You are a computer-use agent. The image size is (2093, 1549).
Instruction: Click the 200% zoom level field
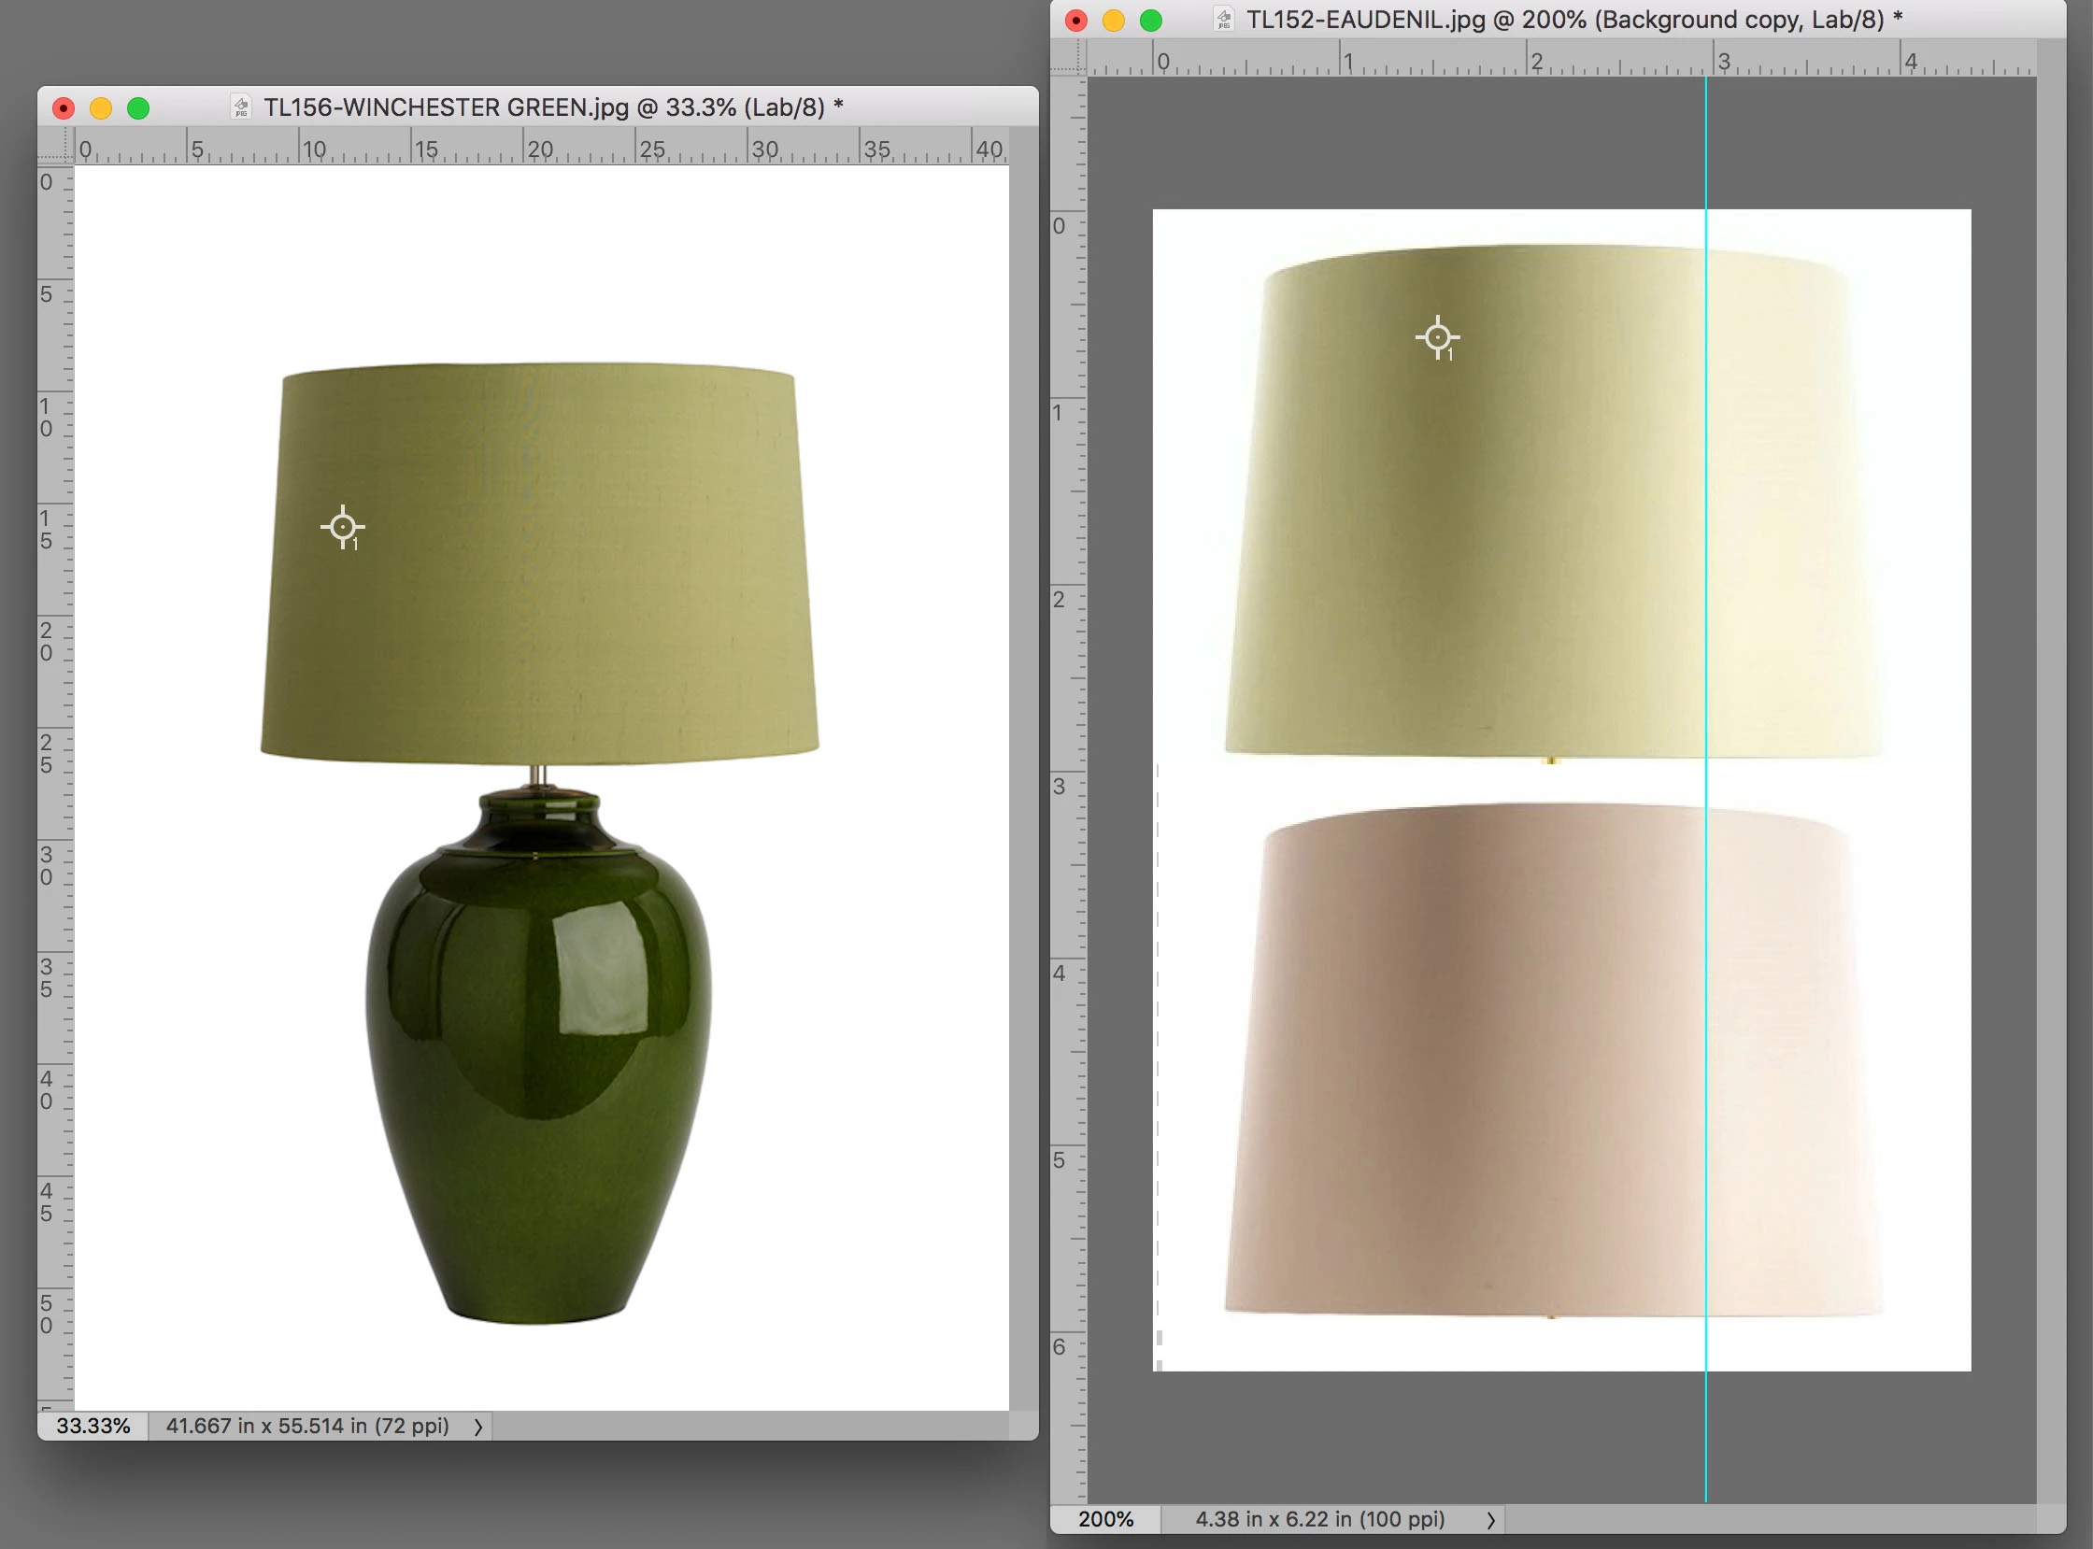click(1104, 1519)
